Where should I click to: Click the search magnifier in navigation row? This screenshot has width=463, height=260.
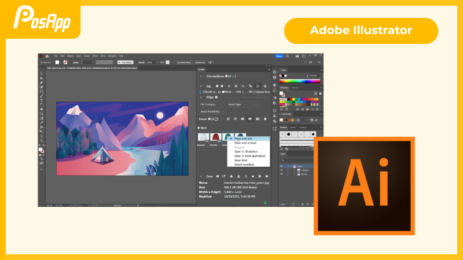point(265,86)
